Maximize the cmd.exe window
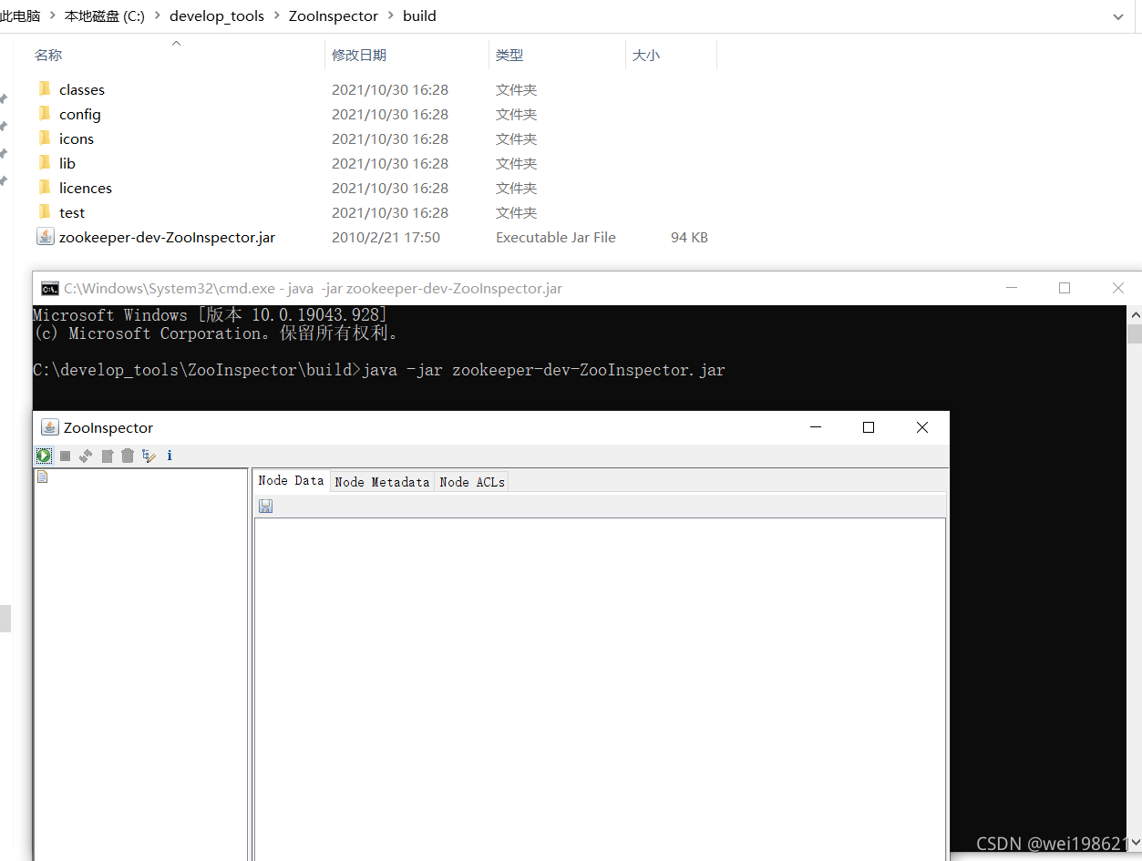The image size is (1142, 861). click(1065, 288)
